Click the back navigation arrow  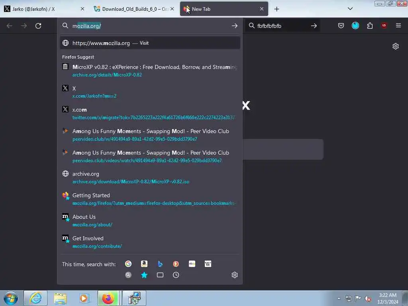pos(10,26)
